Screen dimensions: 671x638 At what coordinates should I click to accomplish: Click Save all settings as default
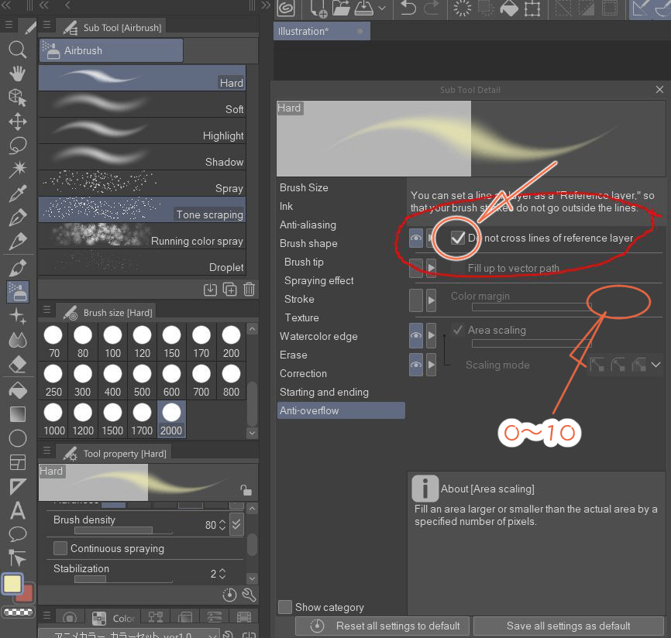tap(568, 626)
